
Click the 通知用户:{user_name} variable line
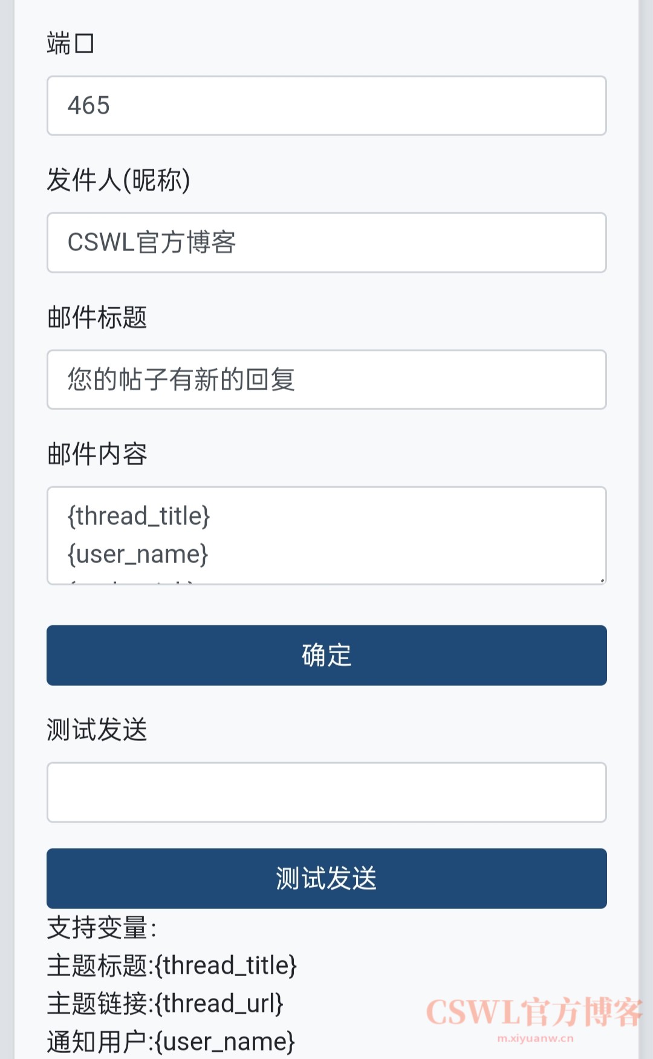pyautogui.click(x=171, y=1042)
